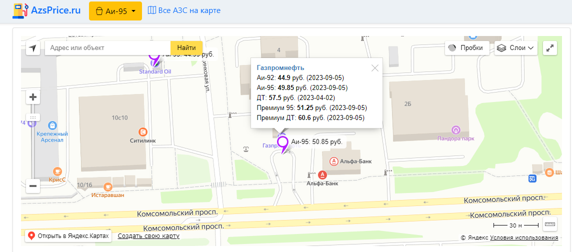Open the Газпромнефть title link in popup
Viewport: 572px width, 252px height.
pyautogui.click(x=280, y=67)
